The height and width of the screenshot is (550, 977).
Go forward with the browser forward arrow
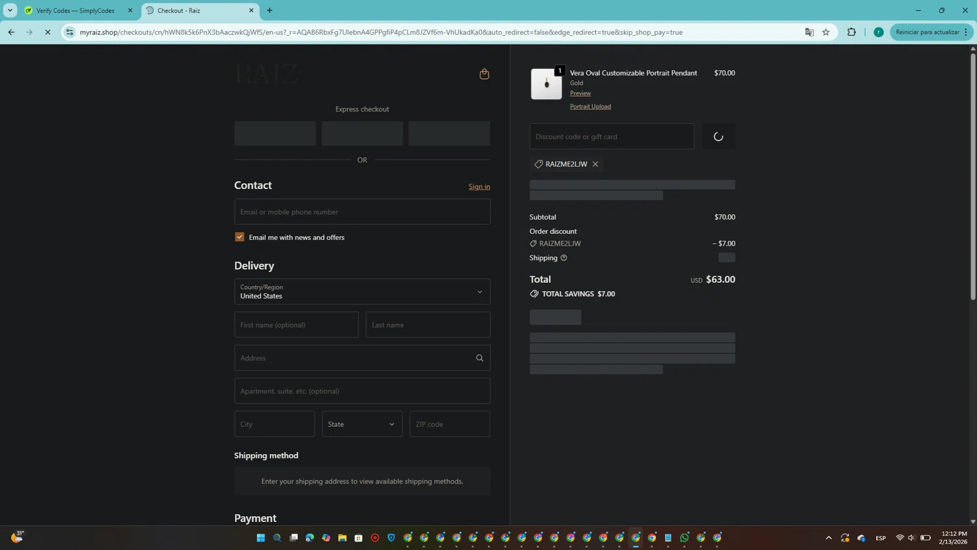[29, 32]
